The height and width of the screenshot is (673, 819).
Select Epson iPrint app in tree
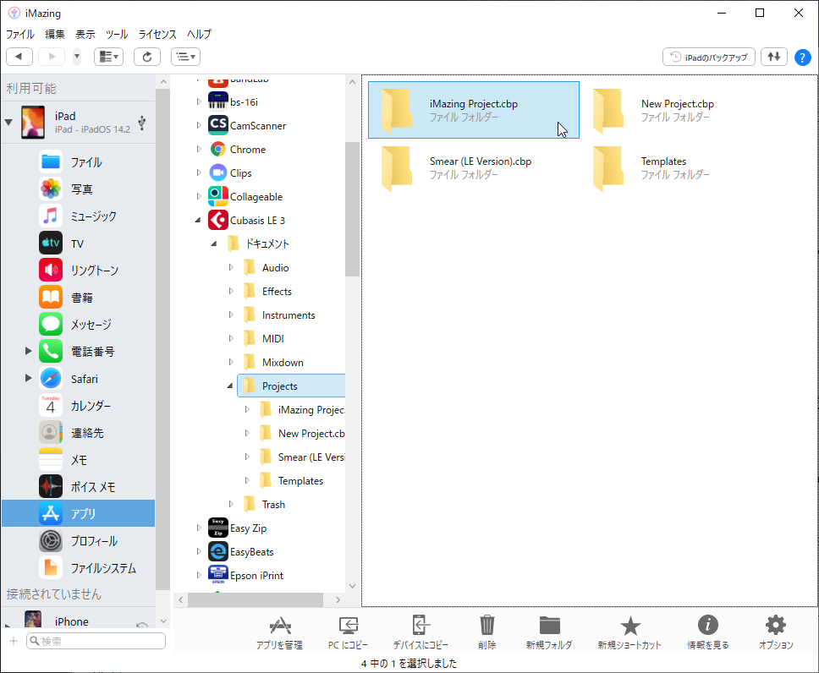pyautogui.click(x=256, y=576)
